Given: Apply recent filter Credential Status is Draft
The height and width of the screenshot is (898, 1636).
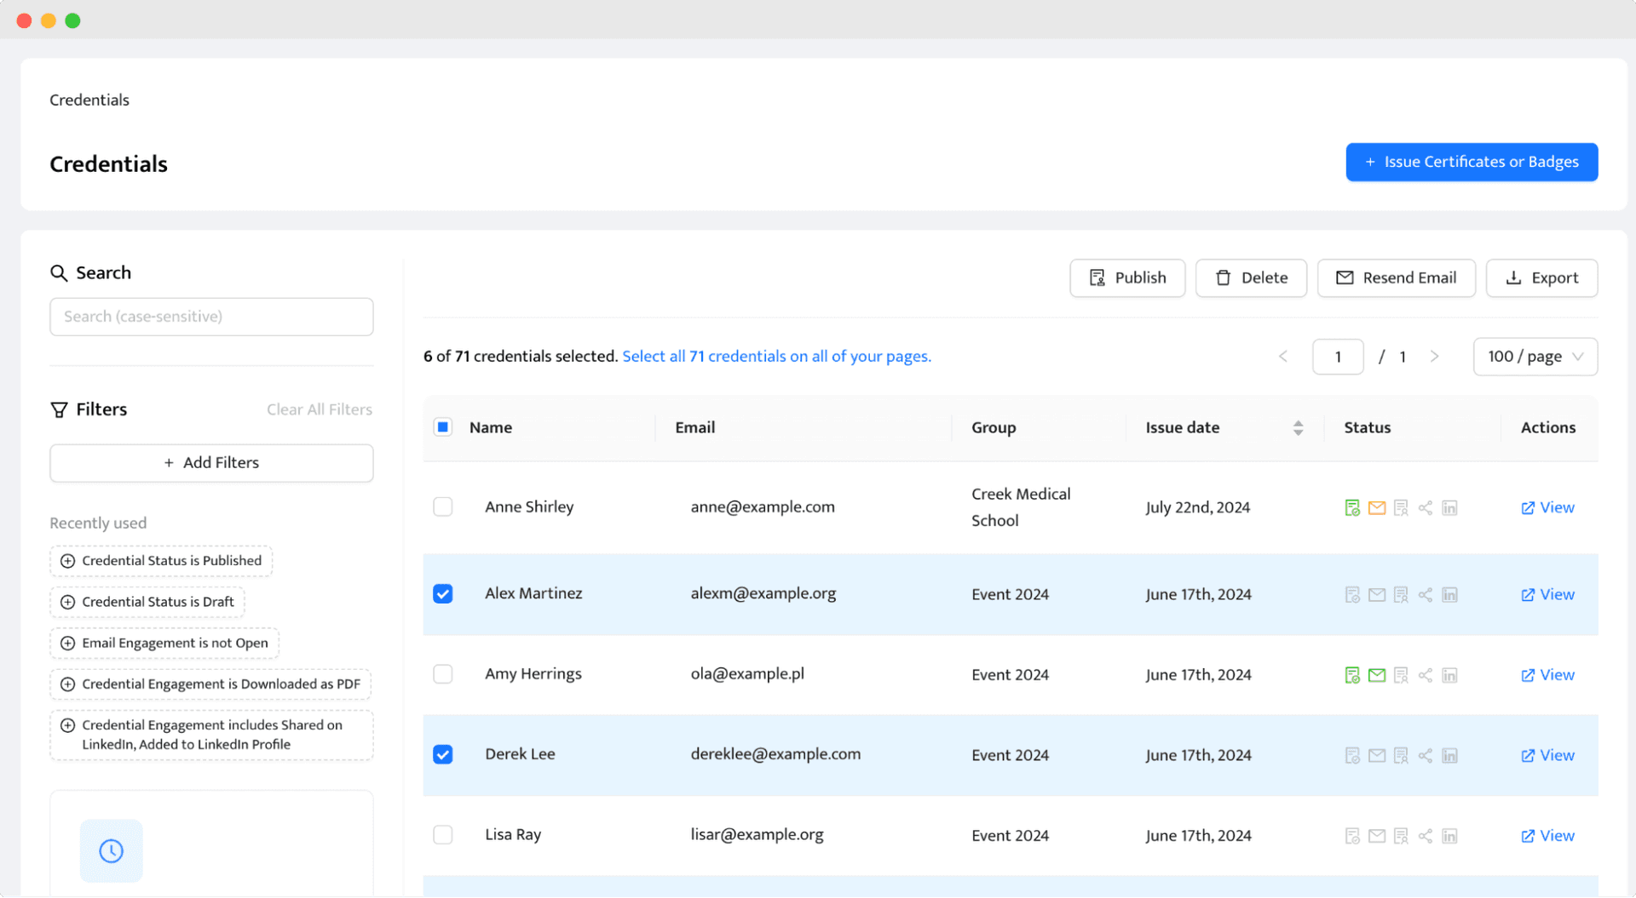Looking at the screenshot, I should [147, 602].
